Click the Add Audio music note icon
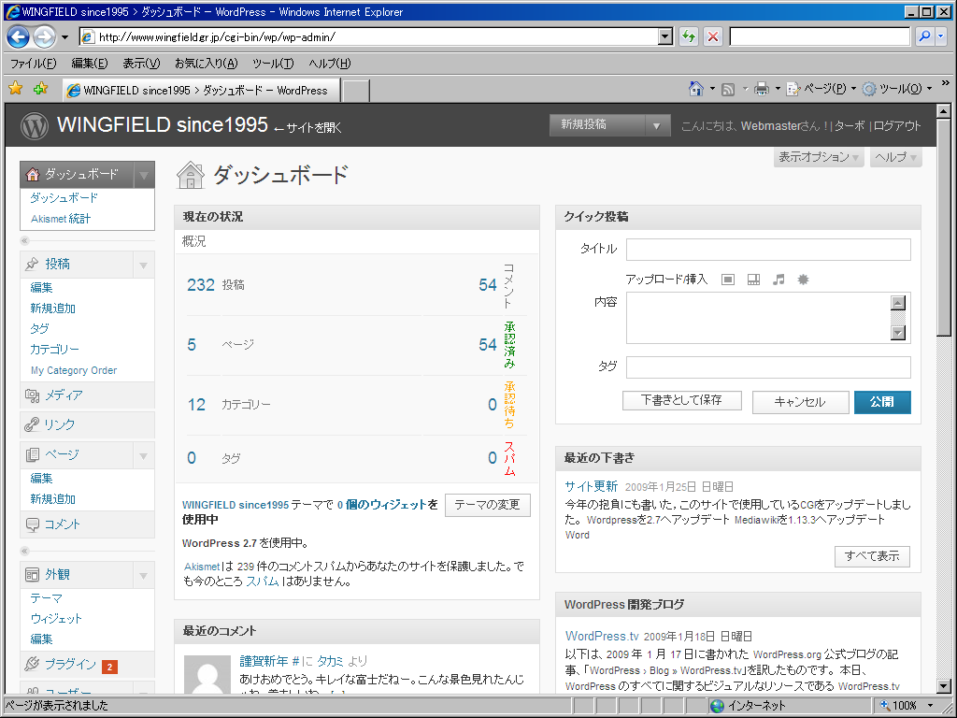The height and width of the screenshot is (718, 957). click(x=778, y=280)
